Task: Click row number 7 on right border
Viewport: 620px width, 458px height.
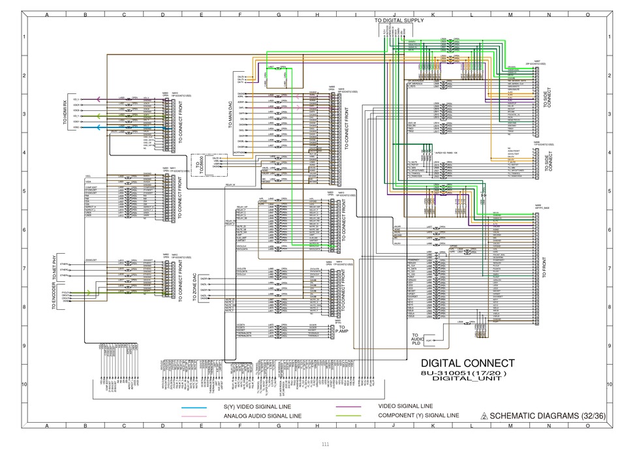Action: tap(610, 269)
